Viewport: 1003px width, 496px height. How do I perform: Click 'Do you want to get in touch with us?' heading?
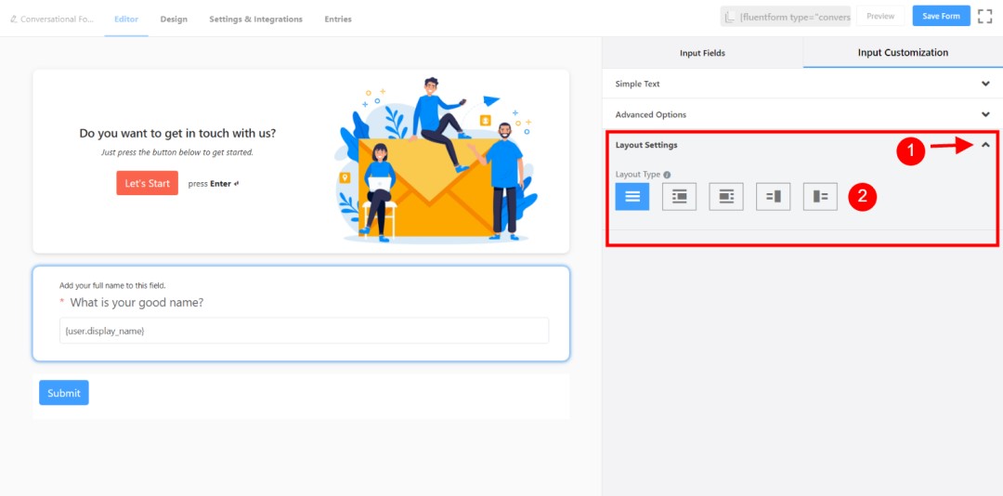(x=177, y=133)
